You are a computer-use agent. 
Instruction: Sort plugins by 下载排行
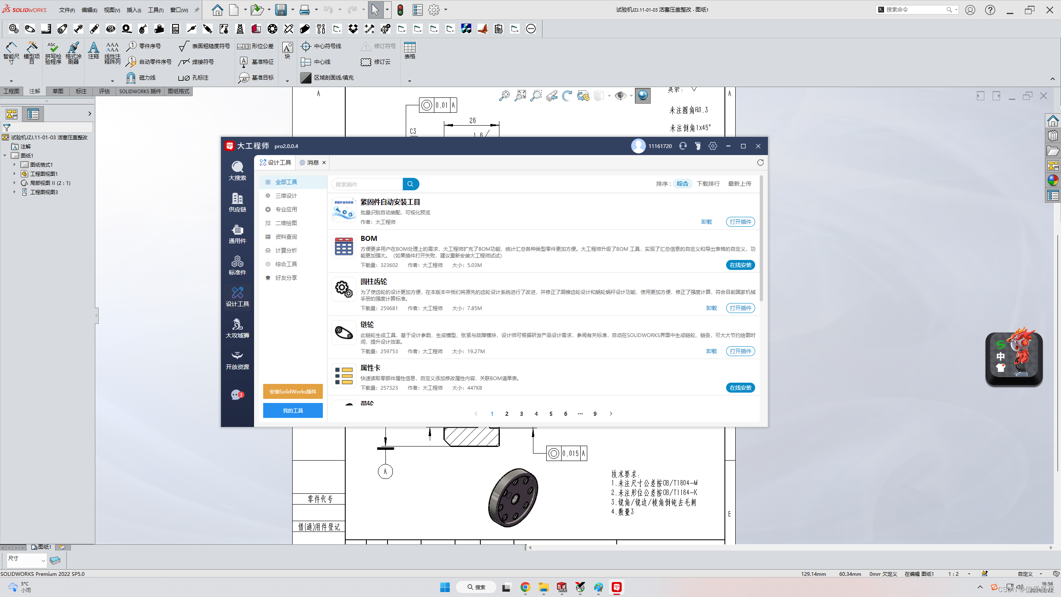coord(708,184)
